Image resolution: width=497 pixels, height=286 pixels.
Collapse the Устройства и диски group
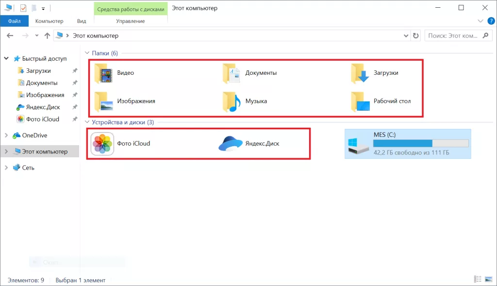(87, 122)
